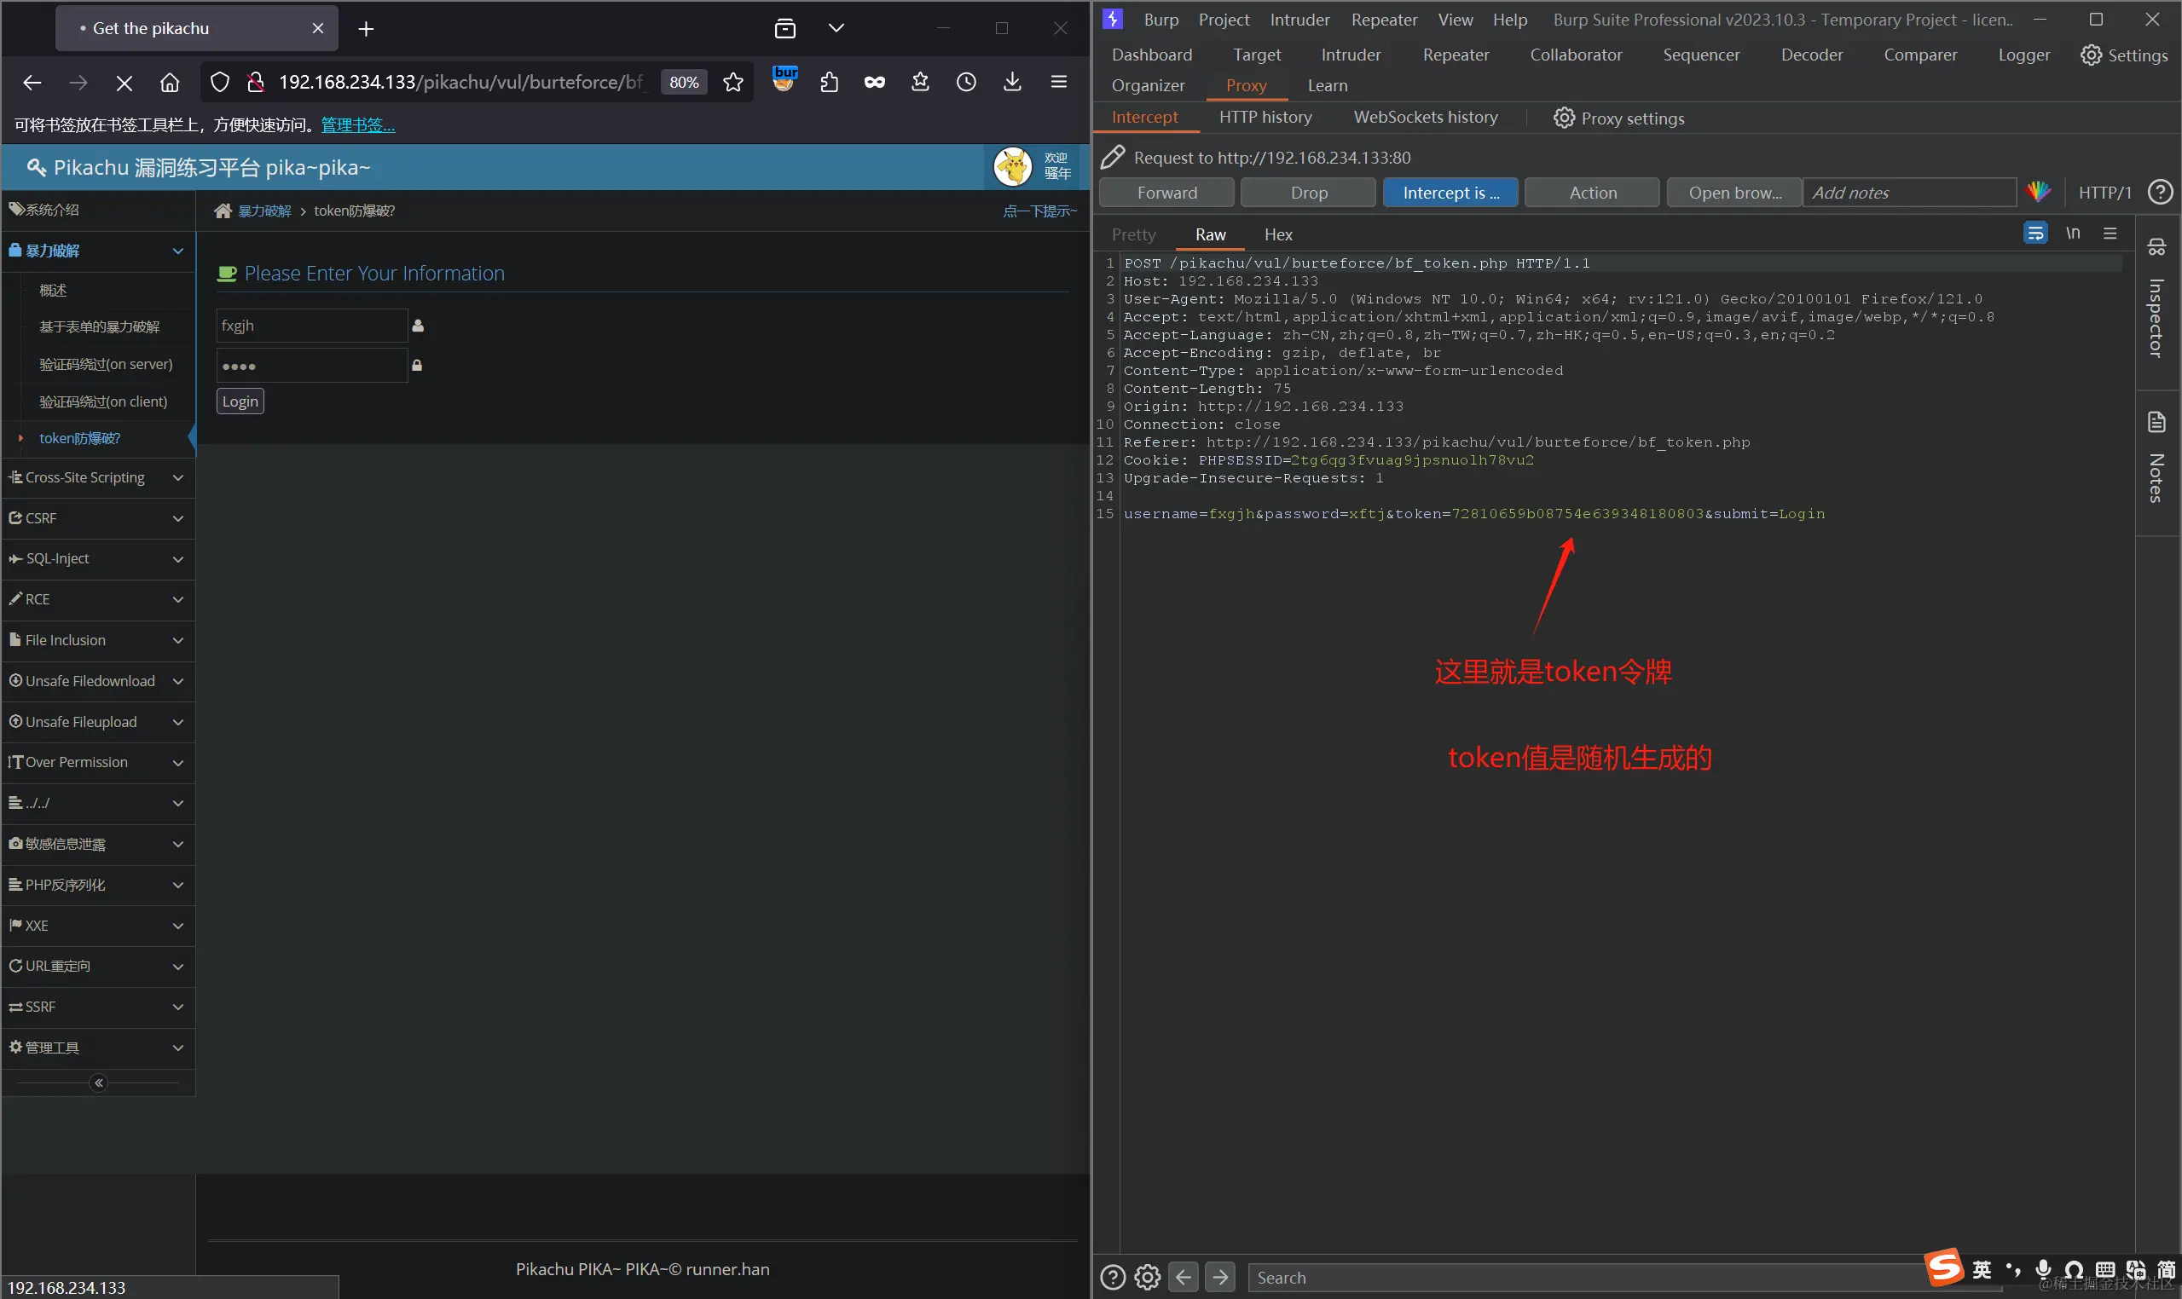
Task: Go to previous search match in Burp
Action: [x=1183, y=1277]
